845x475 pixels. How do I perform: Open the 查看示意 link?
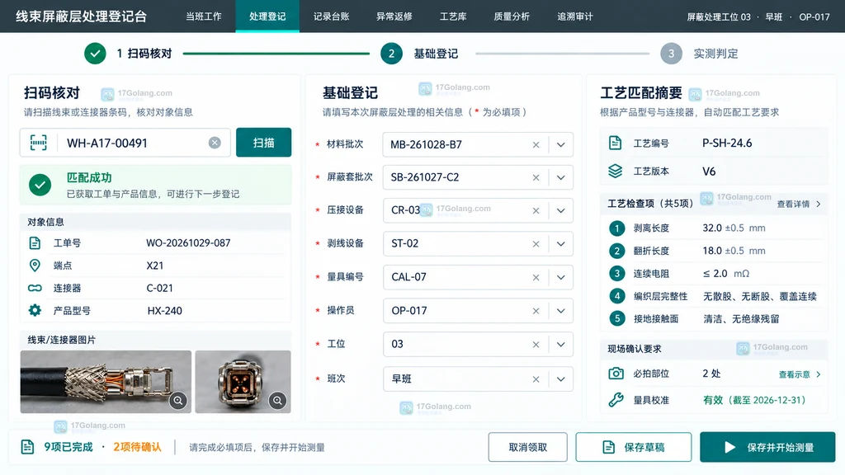pyautogui.click(x=800, y=374)
